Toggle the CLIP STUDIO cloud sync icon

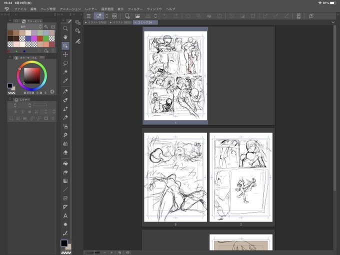(x=114, y=16)
